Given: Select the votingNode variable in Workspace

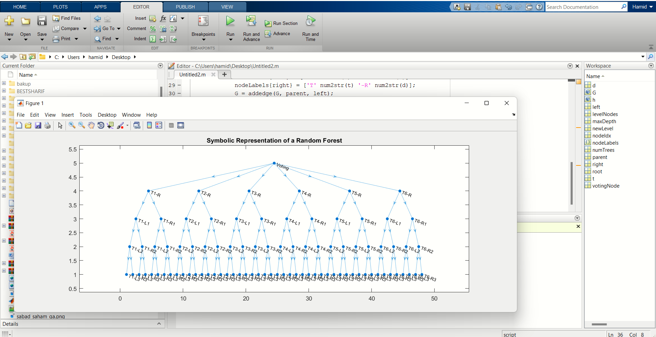Looking at the screenshot, I should point(605,186).
